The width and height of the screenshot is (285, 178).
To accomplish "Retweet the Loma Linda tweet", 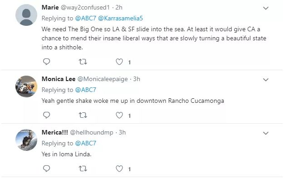I will point(83,169).
